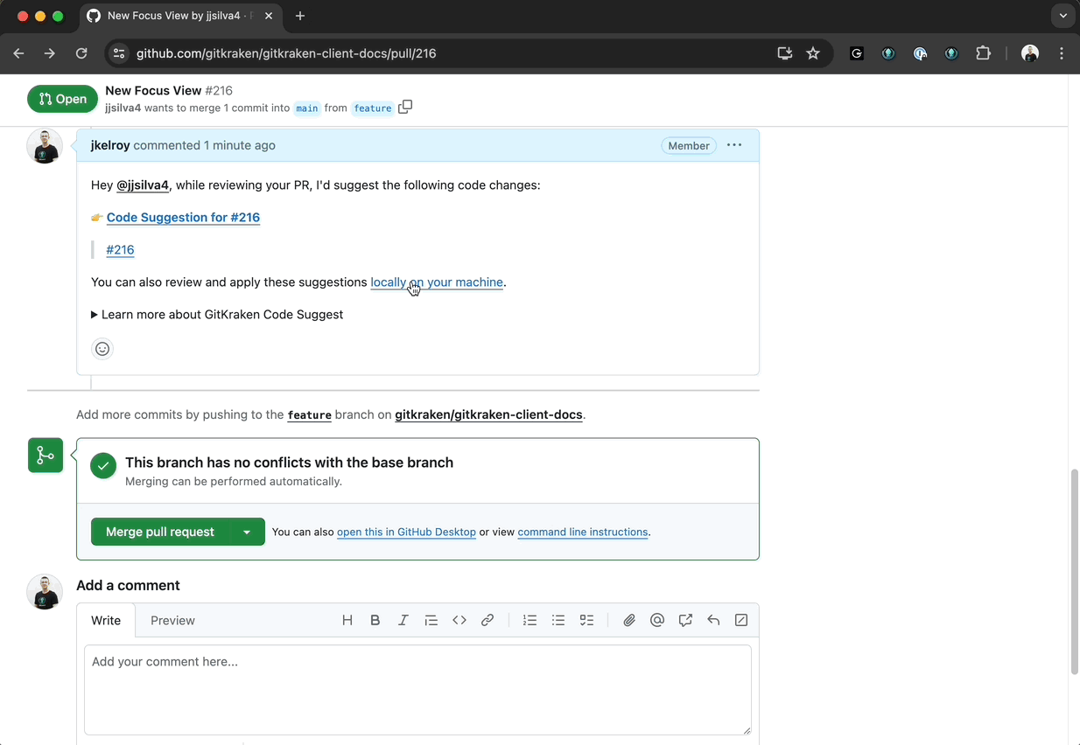Open Code Suggestion for #216 link
The height and width of the screenshot is (745, 1080).
coord(183,218)
